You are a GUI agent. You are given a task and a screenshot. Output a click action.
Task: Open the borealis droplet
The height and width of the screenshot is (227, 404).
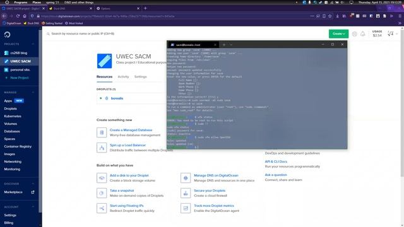[117, 98]
